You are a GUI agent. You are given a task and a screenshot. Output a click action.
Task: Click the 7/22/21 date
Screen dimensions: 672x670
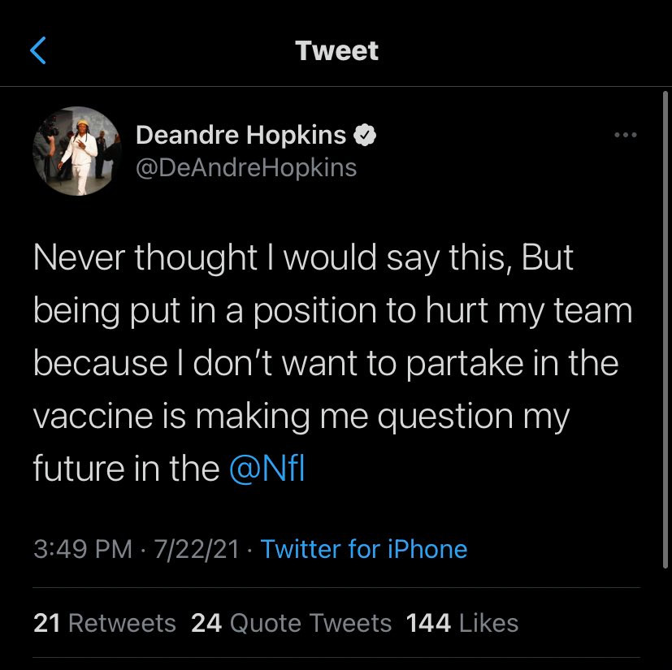(197, 549)
